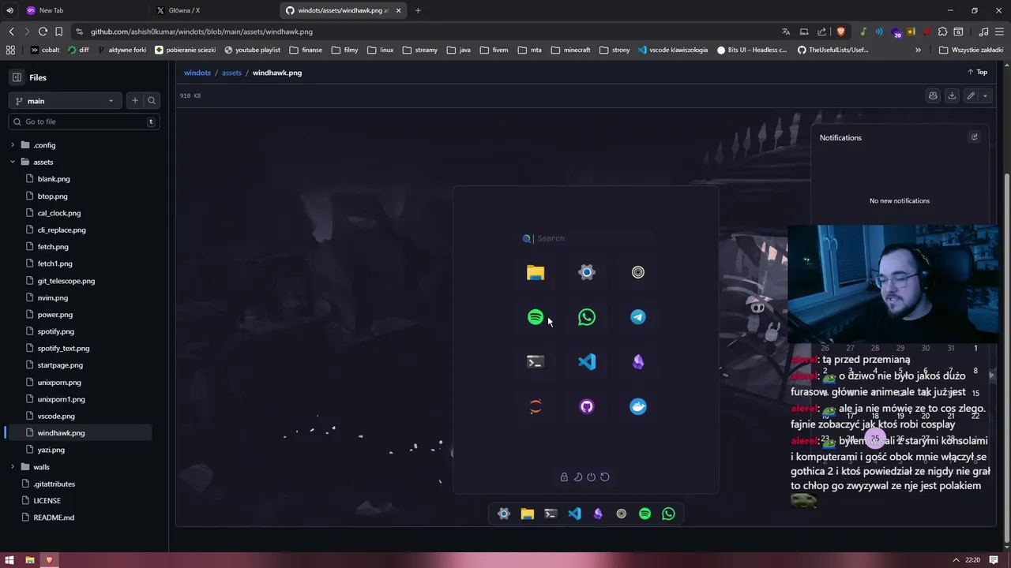The width and height of the screenshot is (1011, 568).
Task: Open a new browser tab with plus
Action: click(x=418, y=10)
